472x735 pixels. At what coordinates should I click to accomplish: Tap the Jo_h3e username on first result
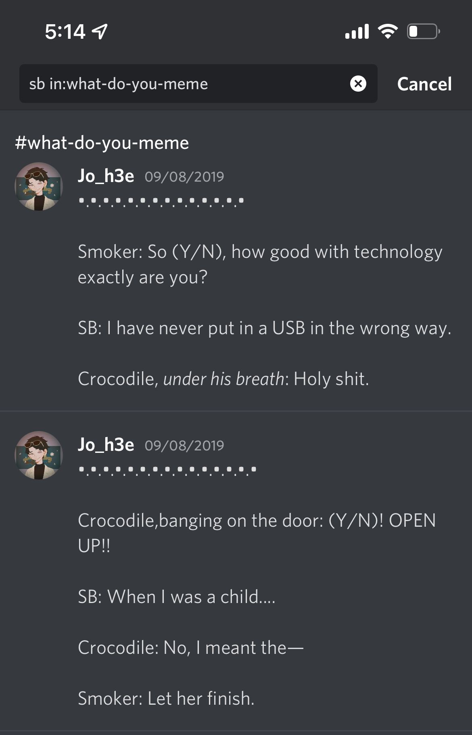tap(106, 176)
